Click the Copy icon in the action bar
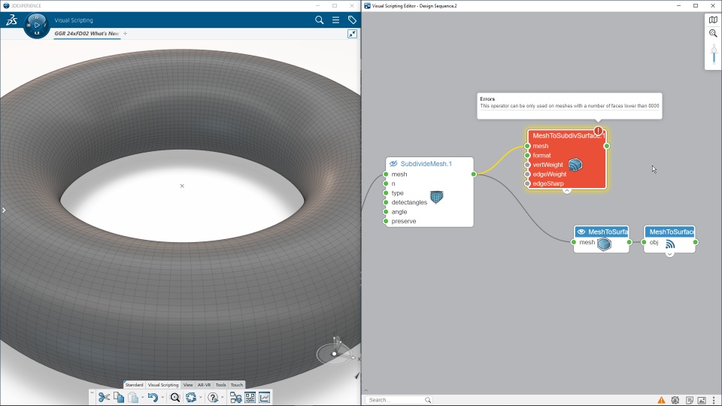 (x=119, y=397)
